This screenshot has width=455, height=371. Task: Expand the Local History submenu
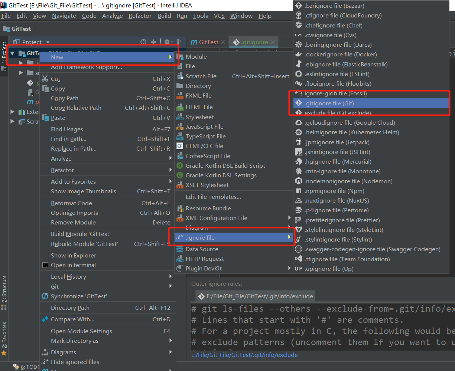(x=171, y=276)
